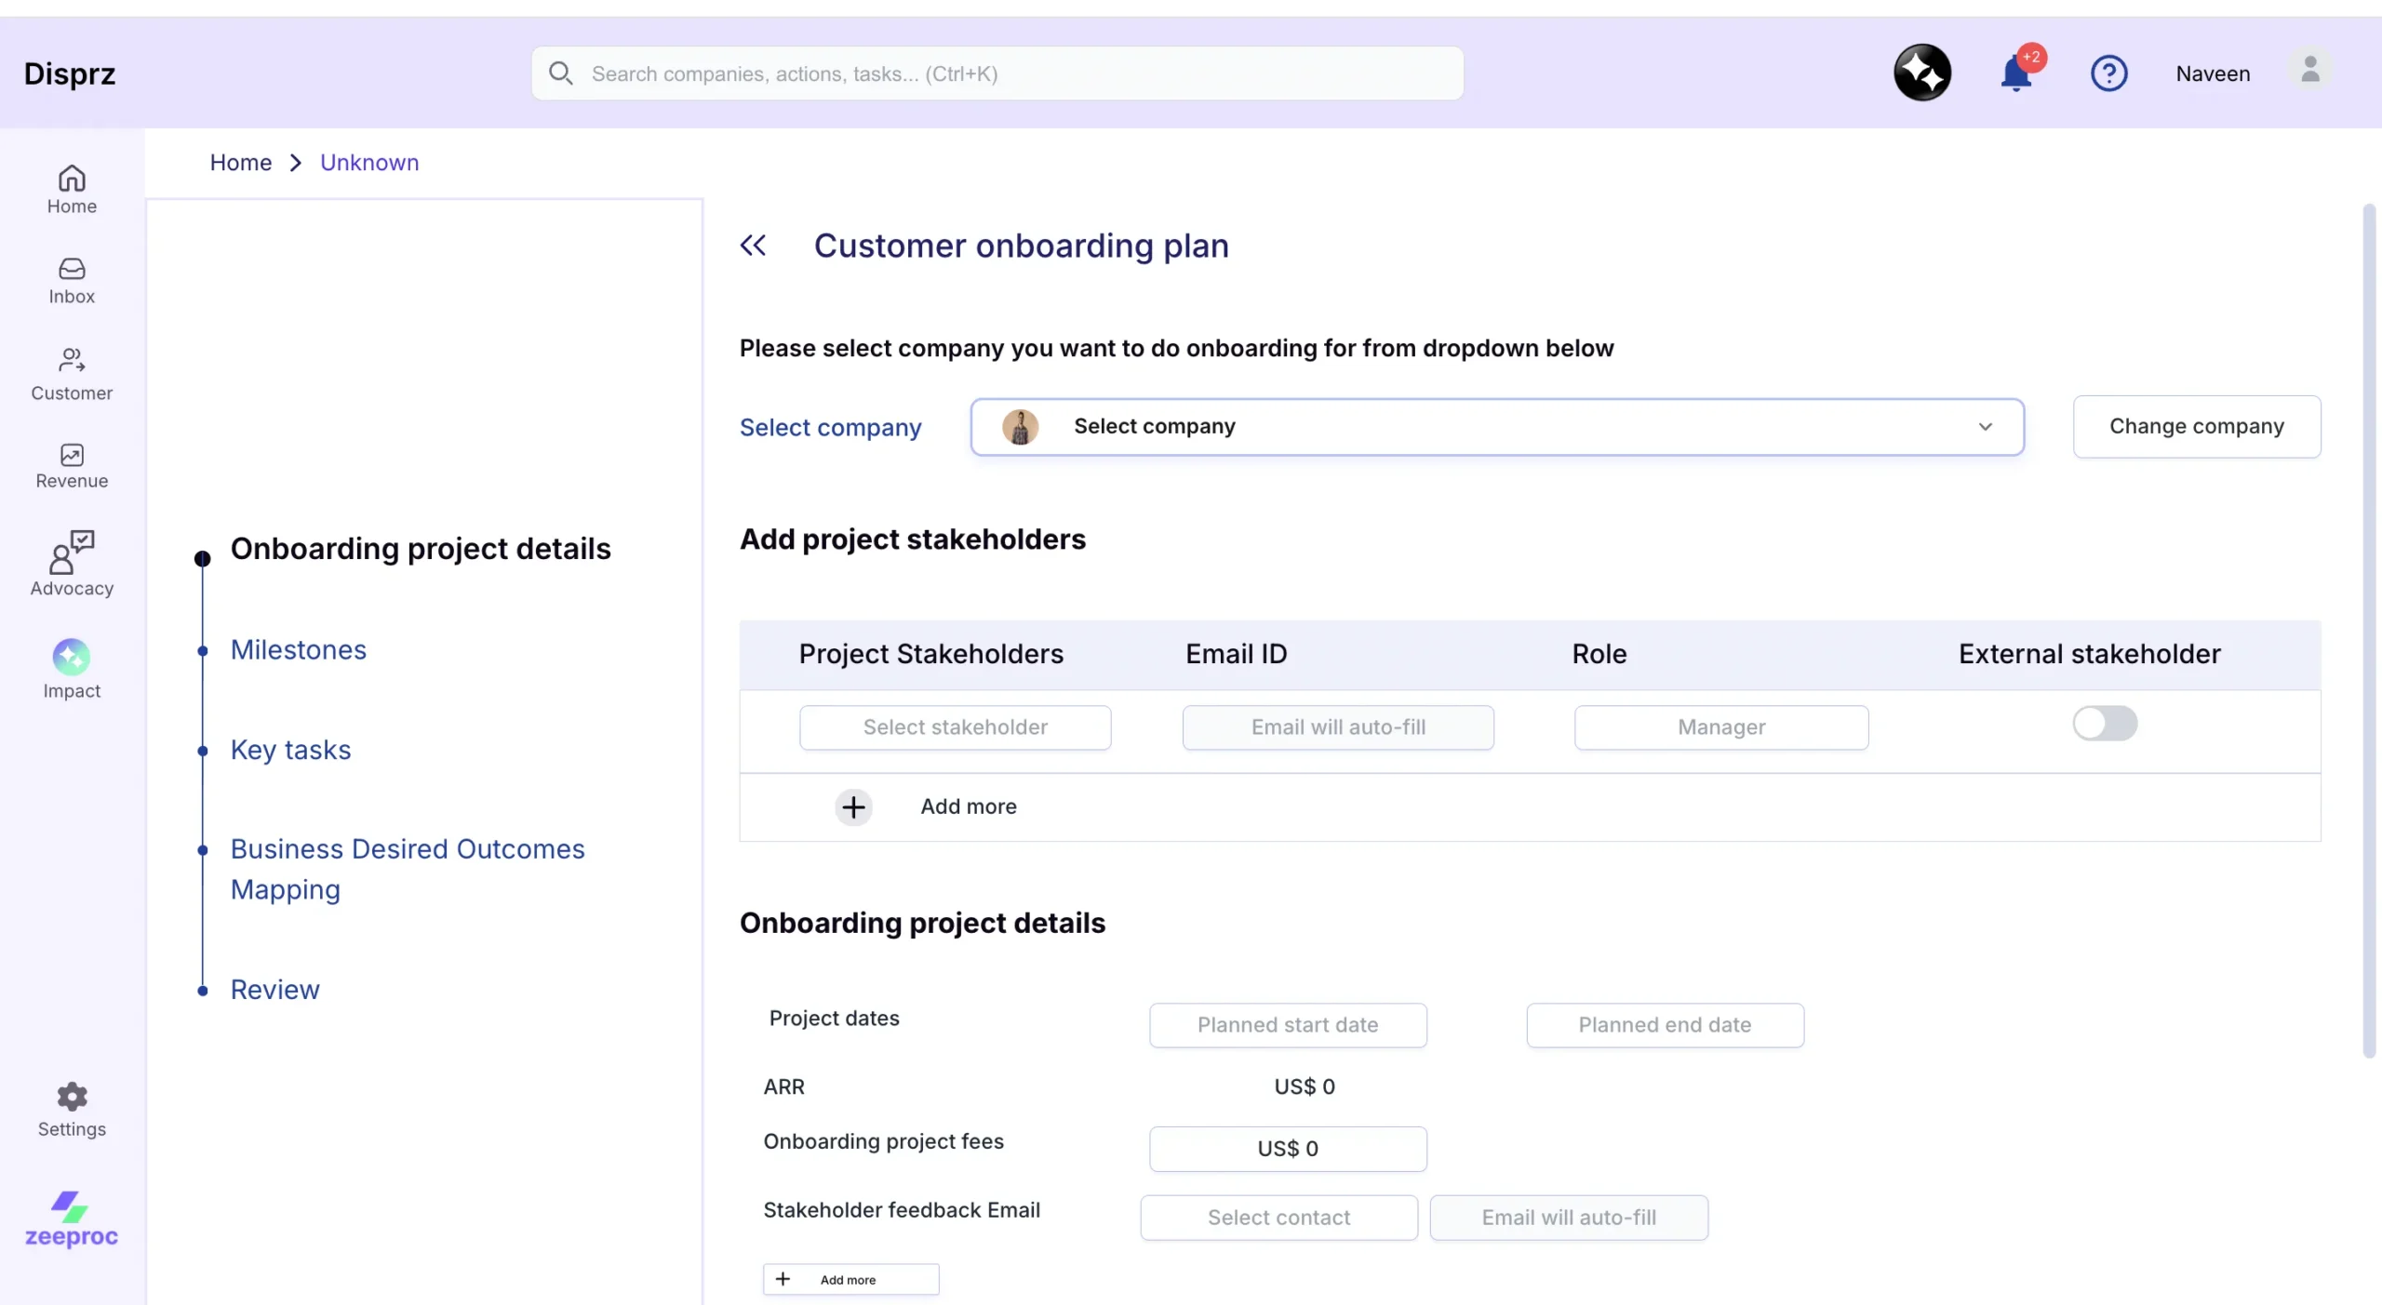Open the Select stakeholder dropdown
2382x1305 pixels.
coord(955,727)
